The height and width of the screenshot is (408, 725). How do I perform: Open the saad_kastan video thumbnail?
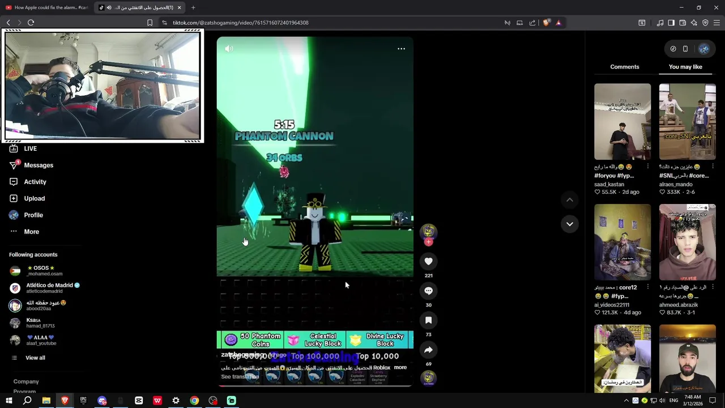click(x=622, y=122)
